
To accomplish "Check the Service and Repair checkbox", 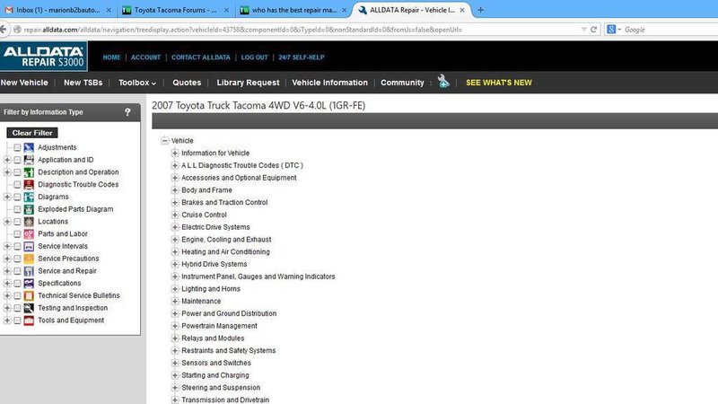I will click(17, 271).
